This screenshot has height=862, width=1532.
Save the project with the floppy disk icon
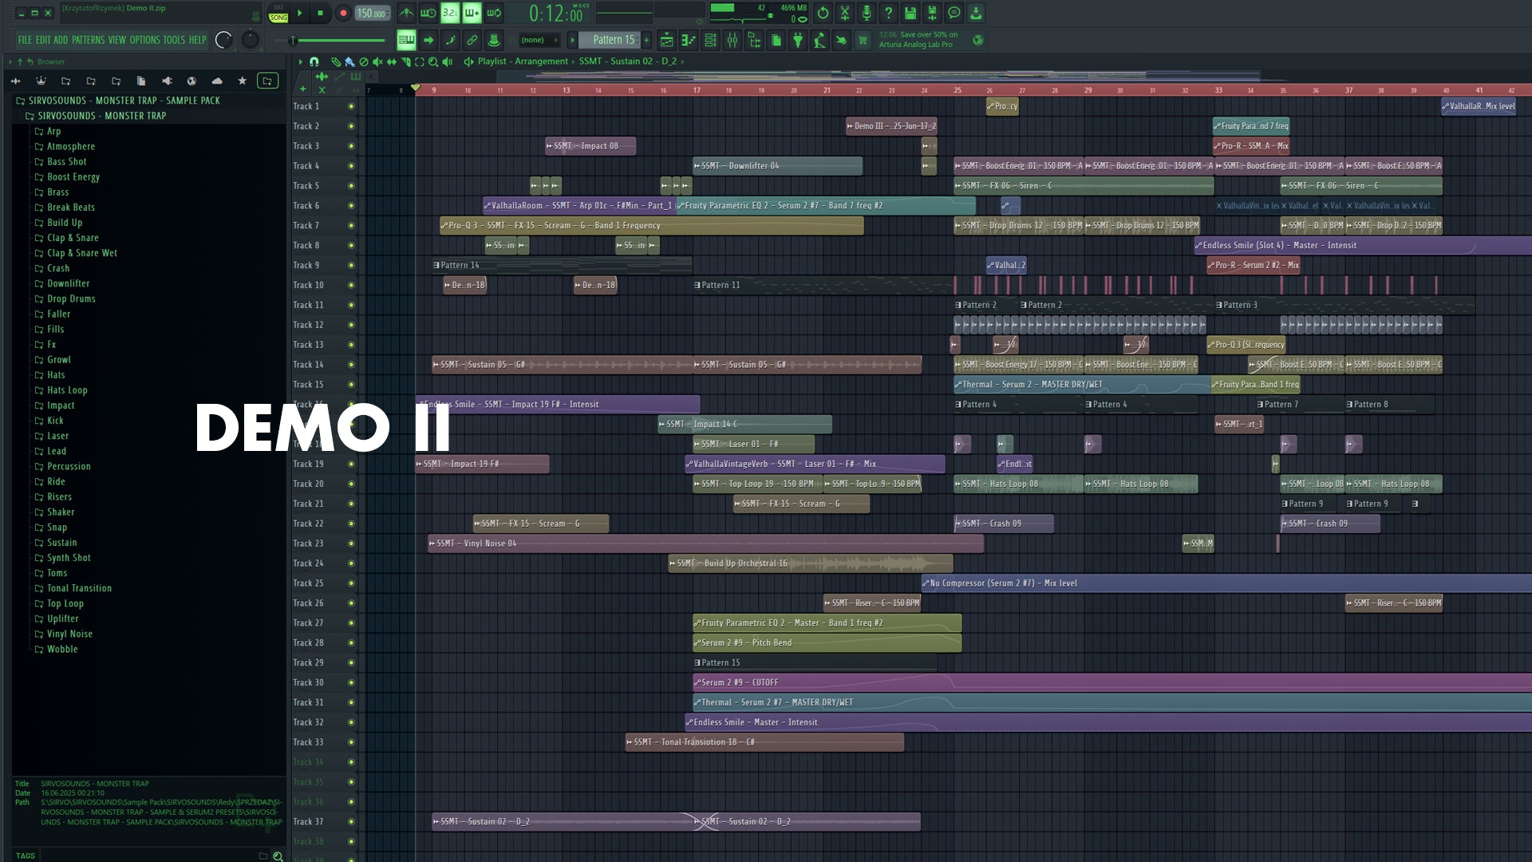(x=910, y=13)
